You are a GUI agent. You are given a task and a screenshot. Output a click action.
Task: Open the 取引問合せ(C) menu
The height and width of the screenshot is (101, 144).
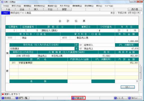click(39, 6)
